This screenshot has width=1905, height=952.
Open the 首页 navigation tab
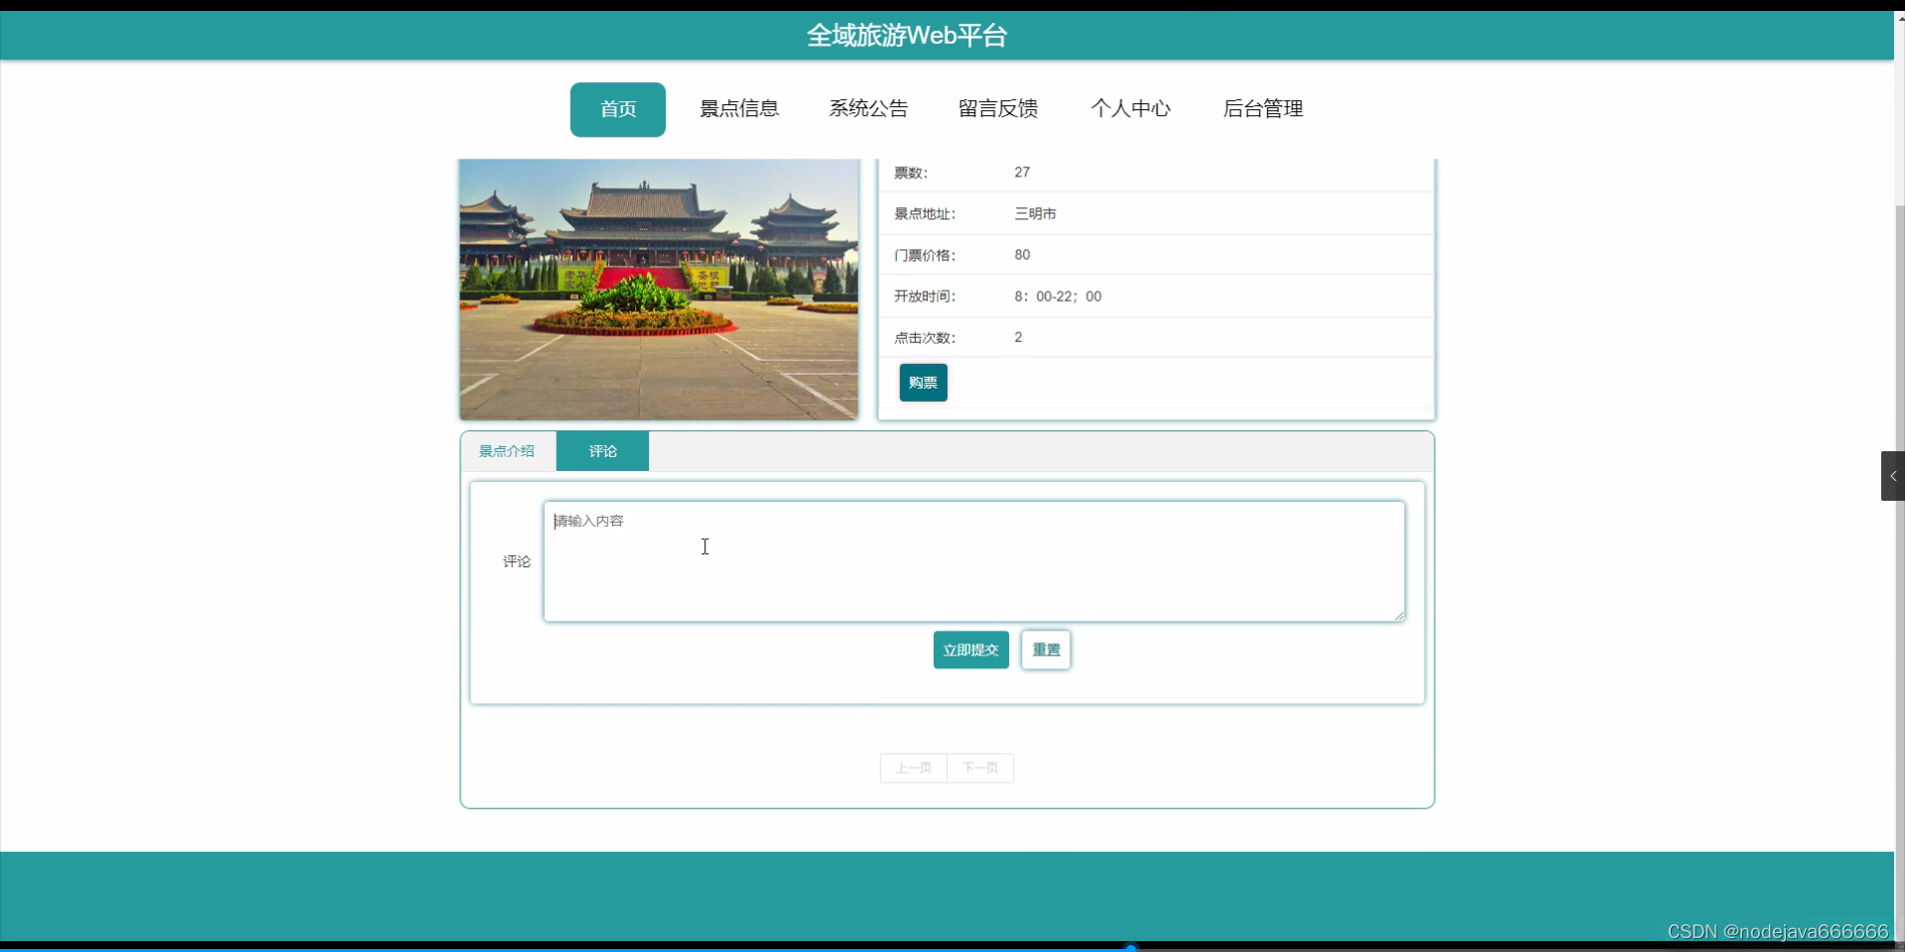point(617,109)
